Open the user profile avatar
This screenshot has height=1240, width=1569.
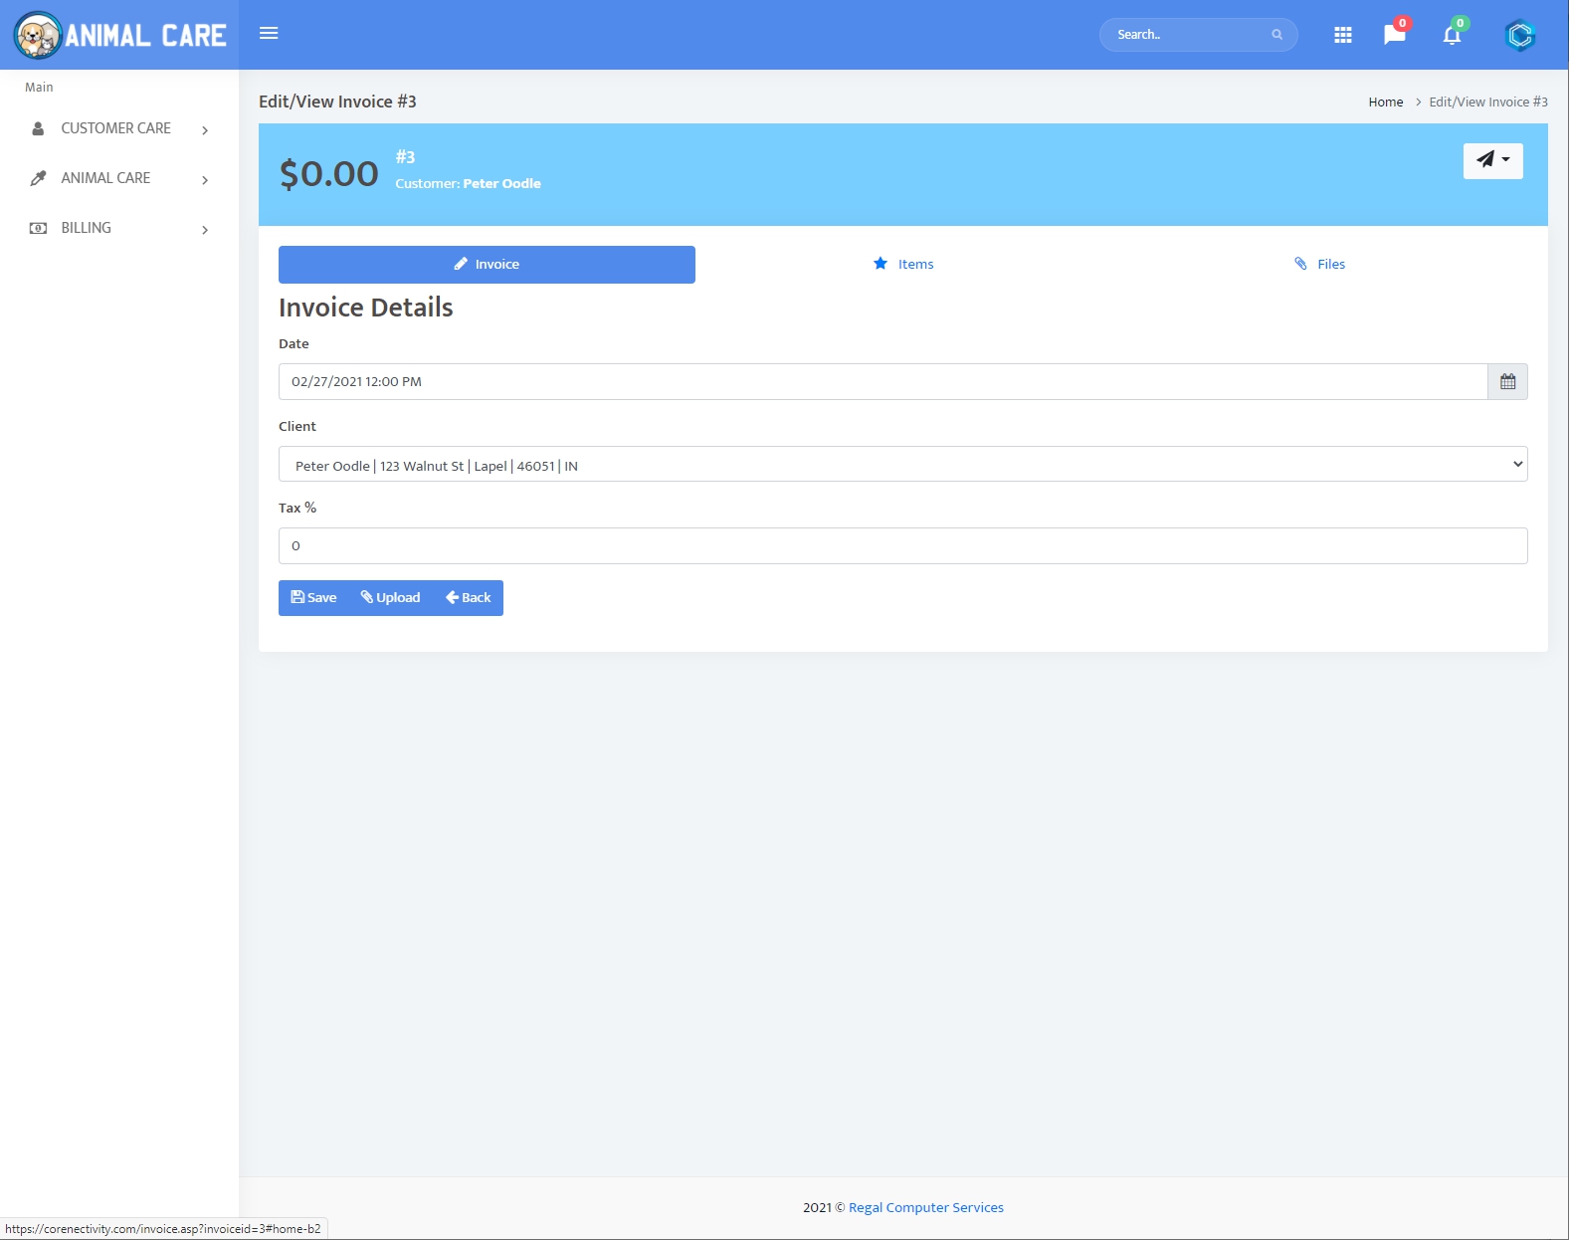1520,35
